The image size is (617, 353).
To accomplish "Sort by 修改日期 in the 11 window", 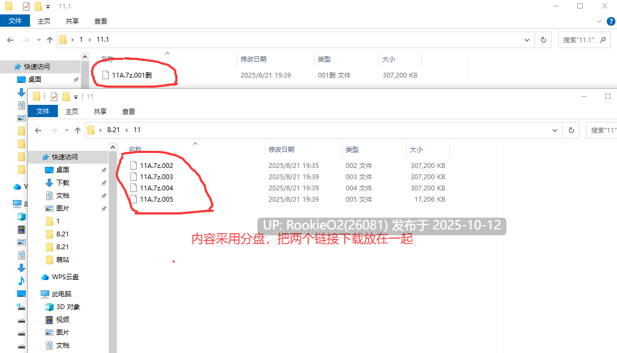I will point(281,149).
